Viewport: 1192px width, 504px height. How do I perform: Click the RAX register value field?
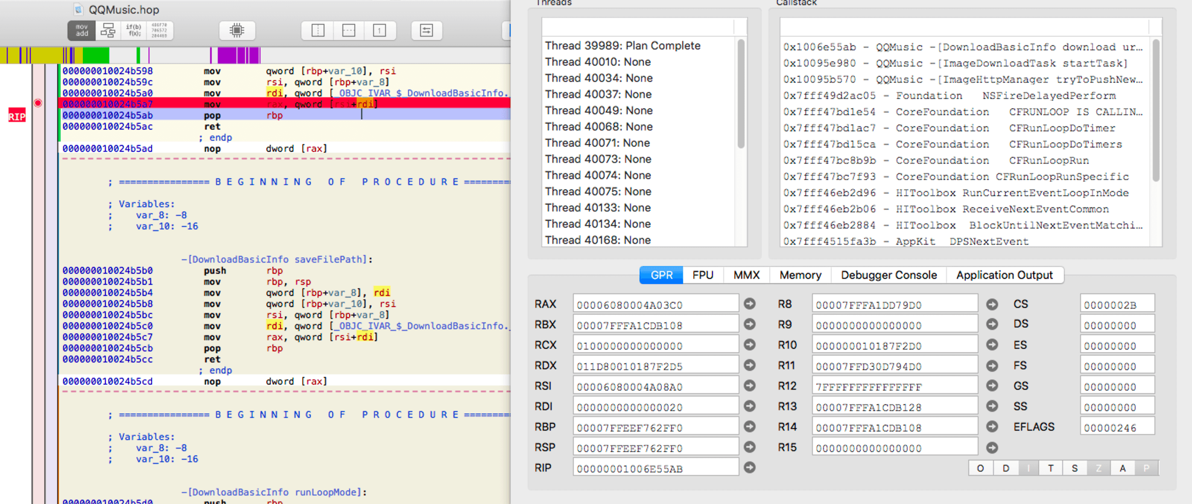[655, 304]
